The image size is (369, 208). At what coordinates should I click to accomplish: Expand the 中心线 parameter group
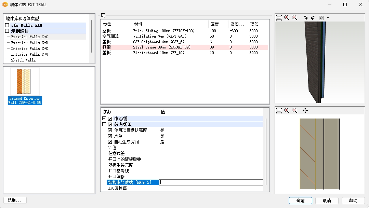(x=104, y=119)
